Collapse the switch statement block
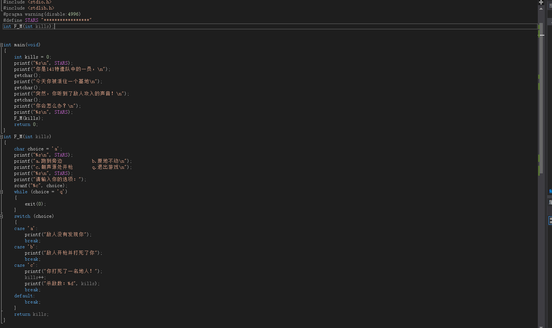Viewport: 552px width, 328px height. click(2, 216)
